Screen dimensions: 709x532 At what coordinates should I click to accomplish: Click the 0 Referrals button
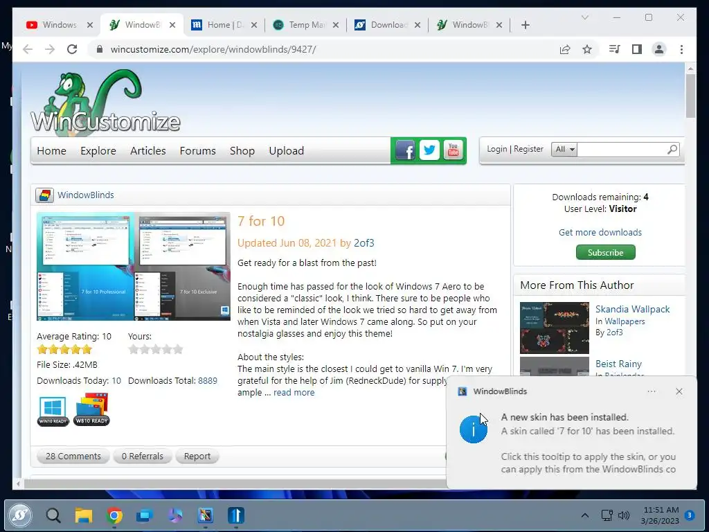coord(142,456)
